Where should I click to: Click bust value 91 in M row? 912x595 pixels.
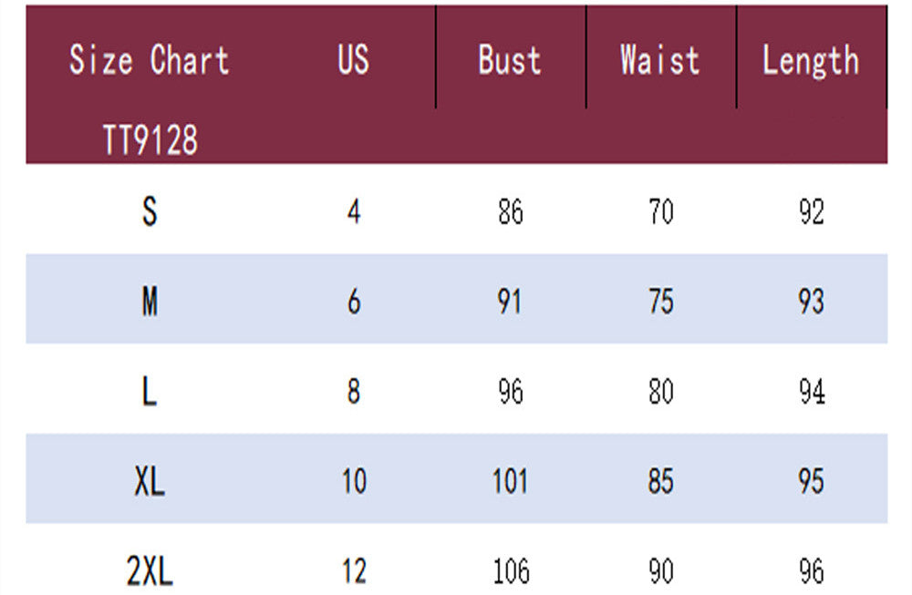tap(510, 302)
